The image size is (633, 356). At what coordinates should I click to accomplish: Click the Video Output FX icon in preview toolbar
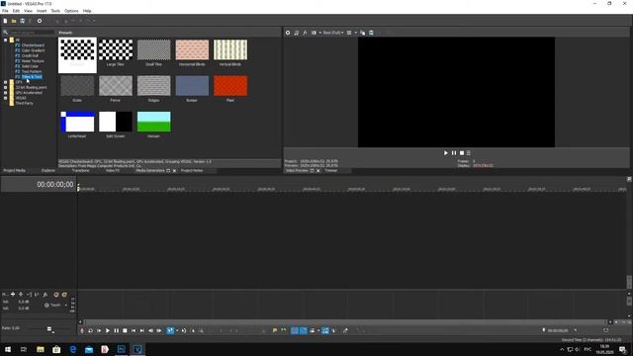(x=305, y=33)
